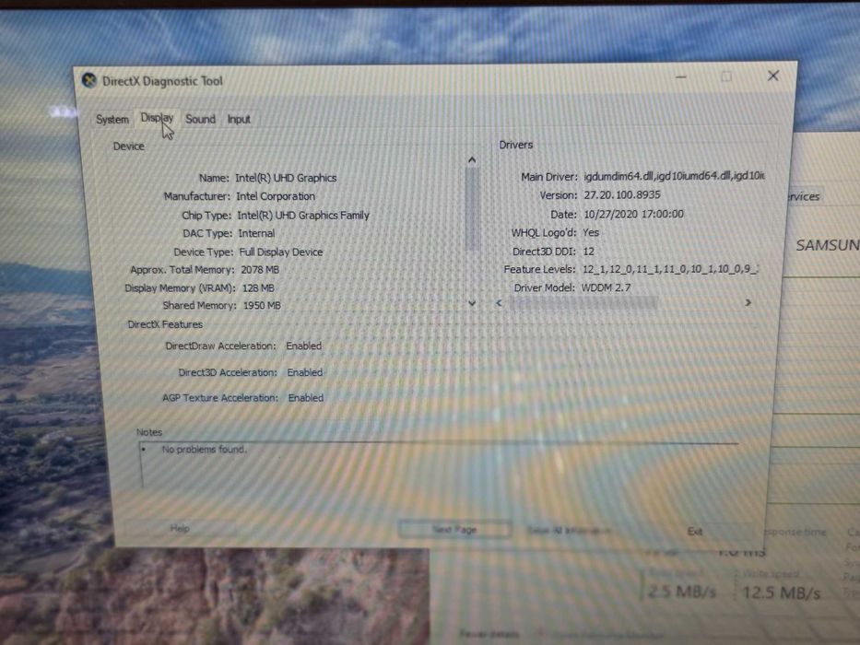Viewport: 860px width, 645px height.
Task: Click the Drivers list scroll right arrow
Action: tap(748, 303)
